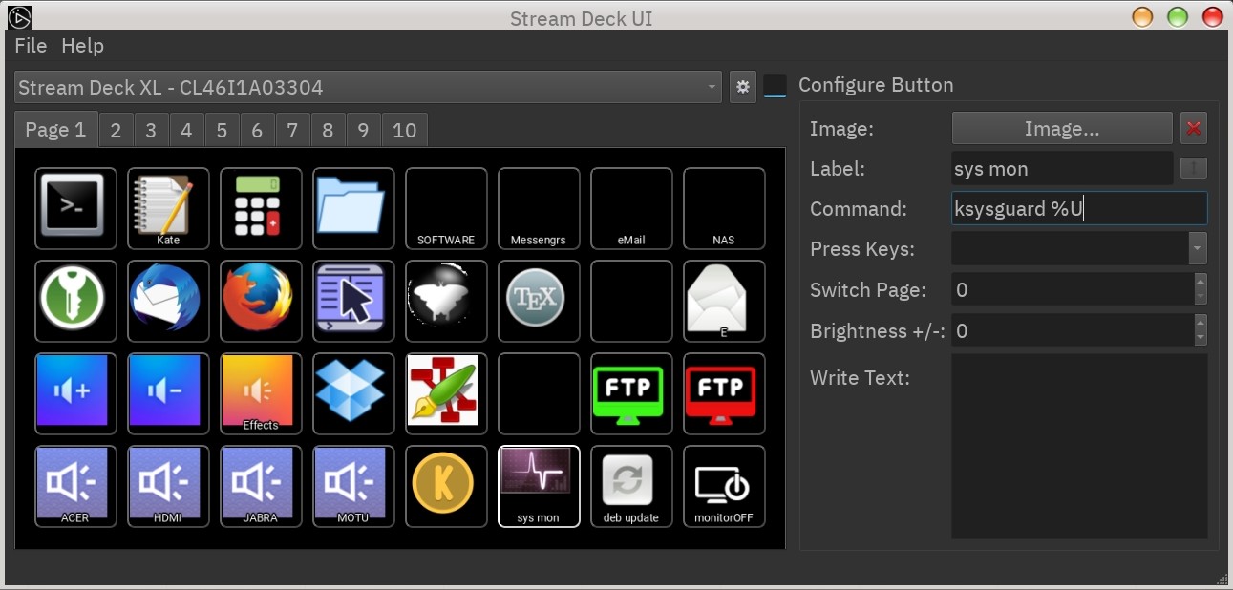Click into the Write Text area
1233x590 pixels.
click(x=1079, y=446)
